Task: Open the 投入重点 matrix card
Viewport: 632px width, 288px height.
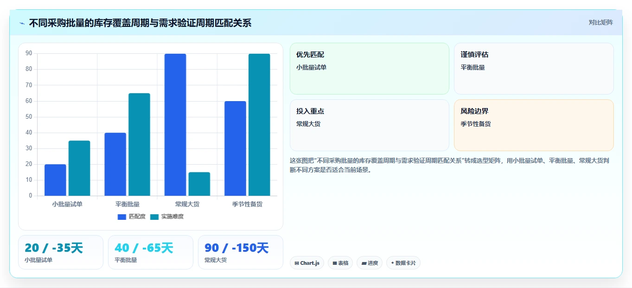Action: 370,125
